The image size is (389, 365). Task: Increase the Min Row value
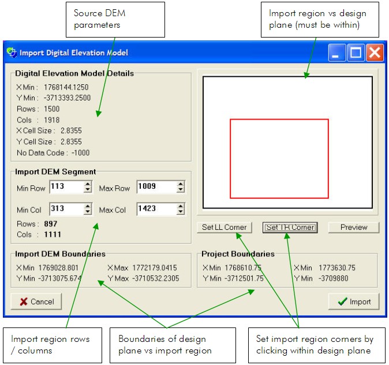[88, 184]
